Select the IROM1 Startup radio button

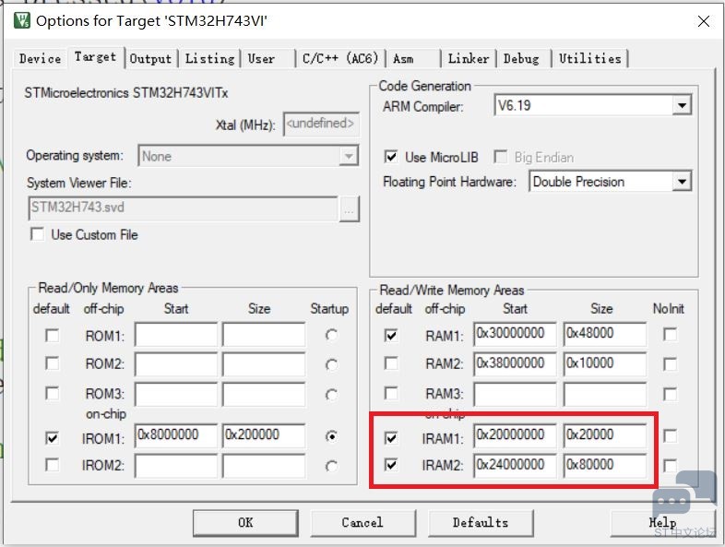click(x=331, y=436)
